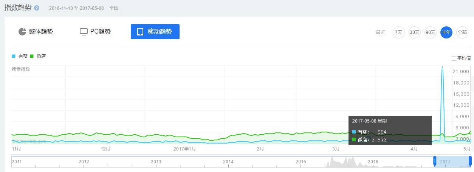The height and width of the screenshot is (172, 474).
Task: Click the 2014 mark on the timeline
Action: pyautogui.click(x=228, y=162)
